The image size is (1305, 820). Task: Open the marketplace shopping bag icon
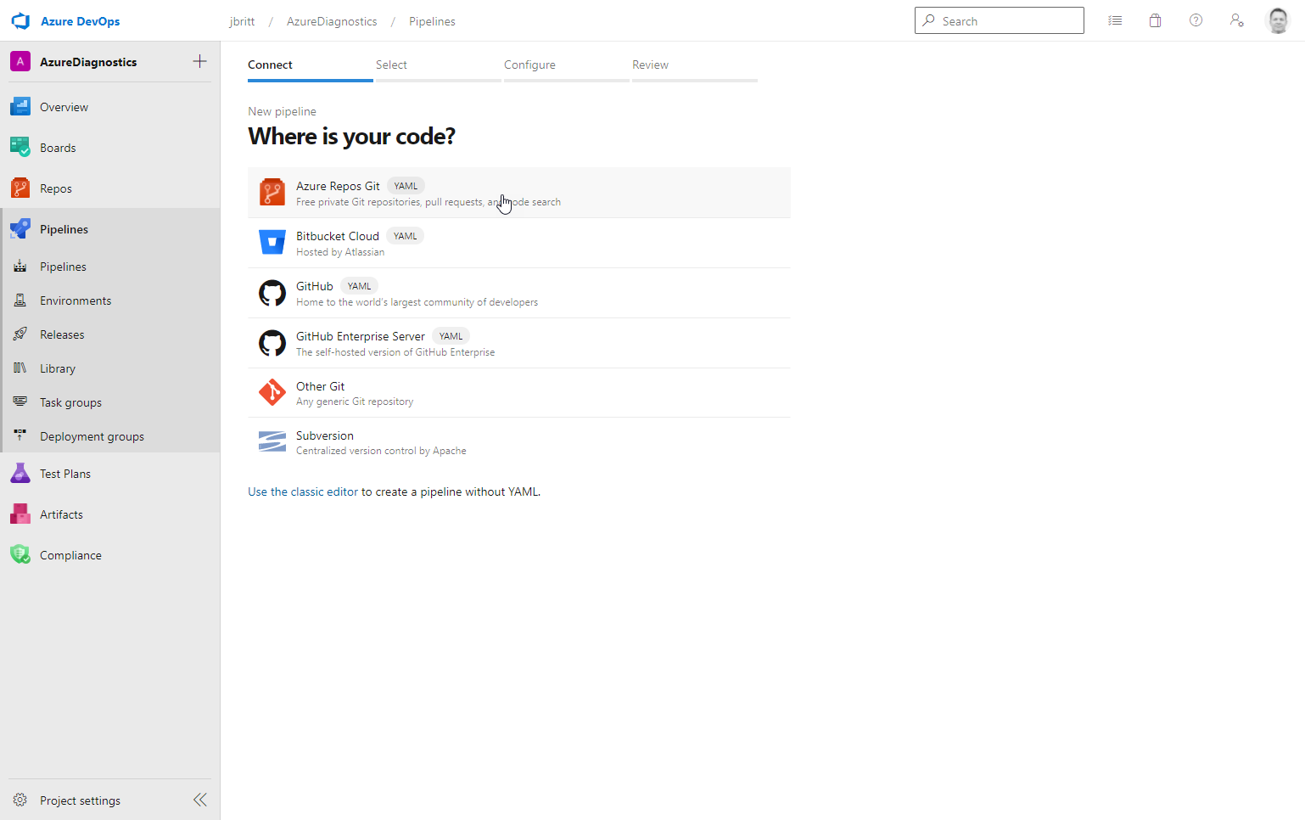pos(1156,20)
